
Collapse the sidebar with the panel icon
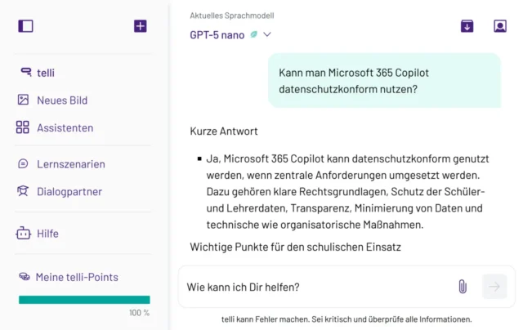click(25, 26)
